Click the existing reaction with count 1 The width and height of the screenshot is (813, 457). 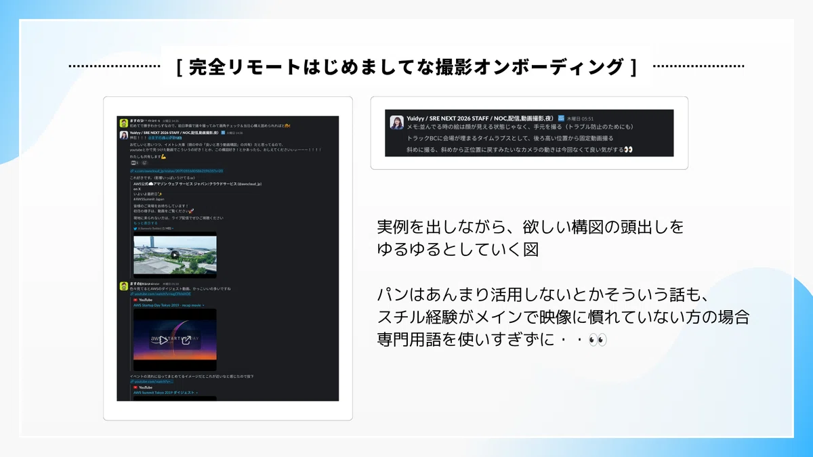click(x=135, y=163)
